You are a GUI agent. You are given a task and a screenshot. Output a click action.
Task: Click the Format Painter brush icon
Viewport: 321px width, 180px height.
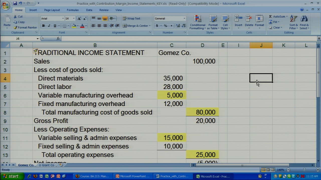(16, 27)
